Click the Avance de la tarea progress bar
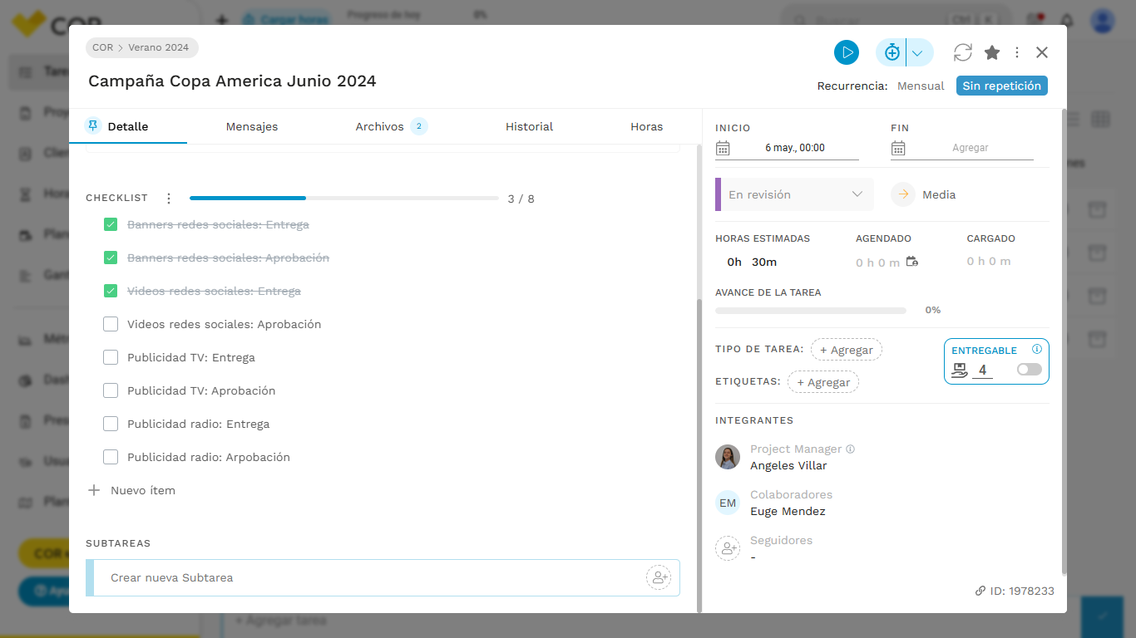The height and width of the screenshot is (638, 1136). pos(811,311)
